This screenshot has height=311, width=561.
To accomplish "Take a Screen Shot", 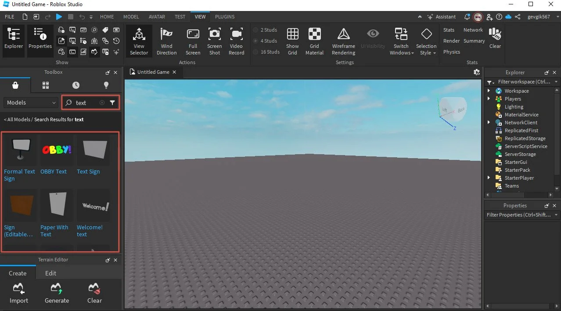I will [215, 41].
